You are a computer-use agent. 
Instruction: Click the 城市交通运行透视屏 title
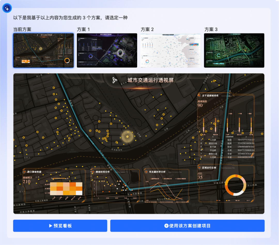click(x=151, y=80)
